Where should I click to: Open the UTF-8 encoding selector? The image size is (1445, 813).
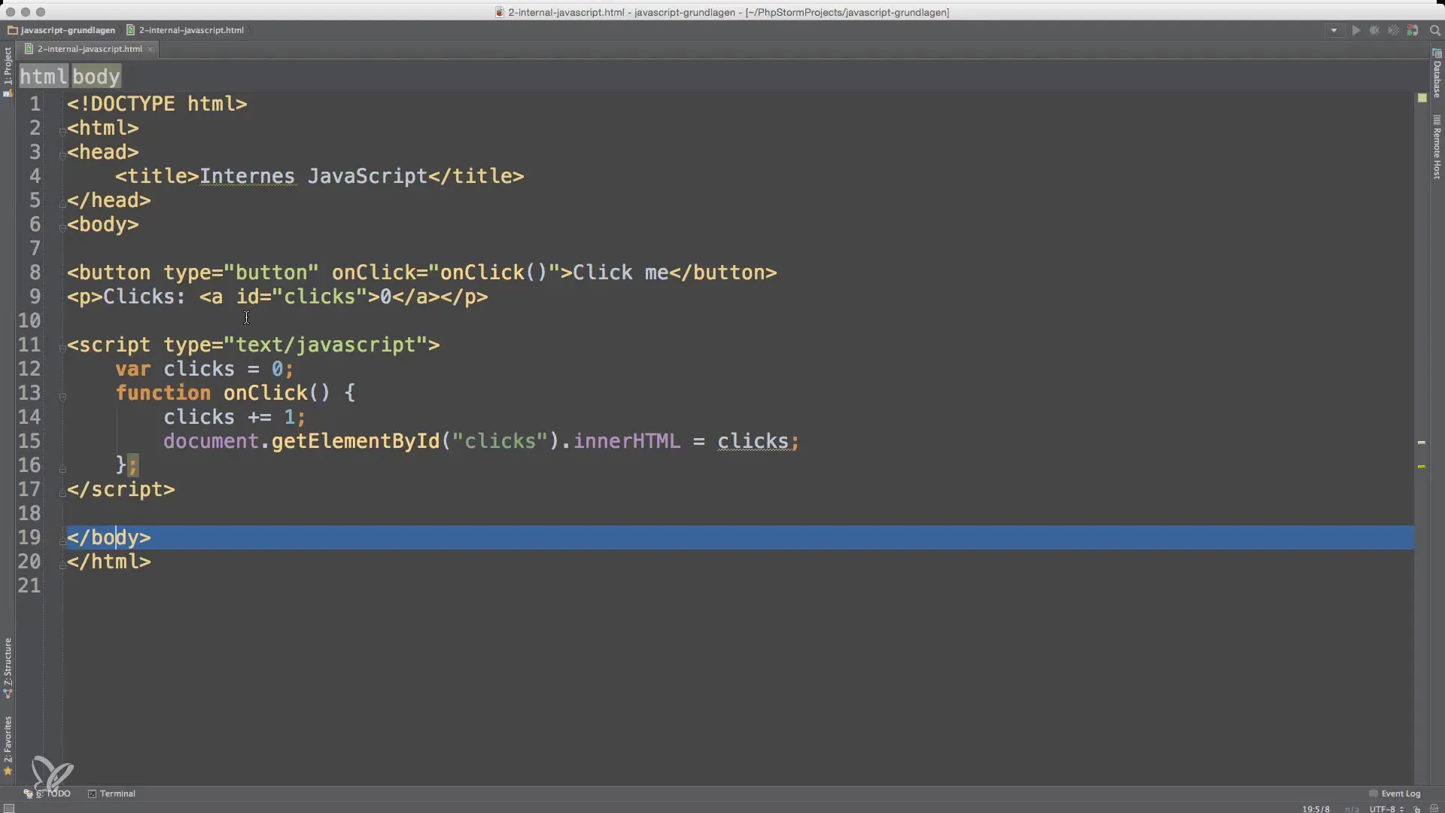(x=1386, y=809)
